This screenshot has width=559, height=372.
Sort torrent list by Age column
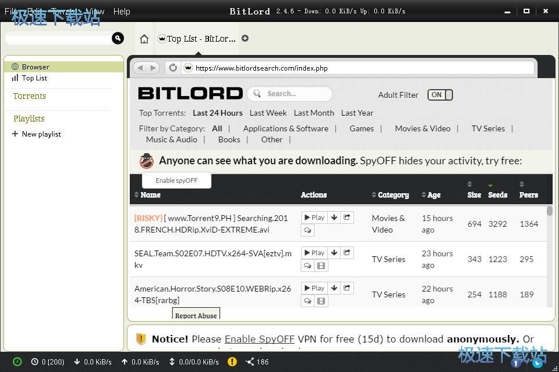point(430,195)
